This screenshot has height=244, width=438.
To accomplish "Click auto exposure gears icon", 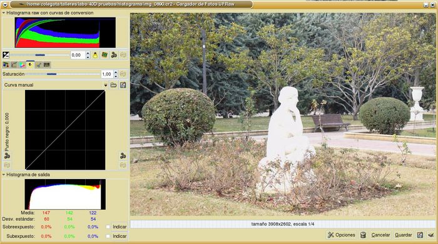I will coord(114,55).
